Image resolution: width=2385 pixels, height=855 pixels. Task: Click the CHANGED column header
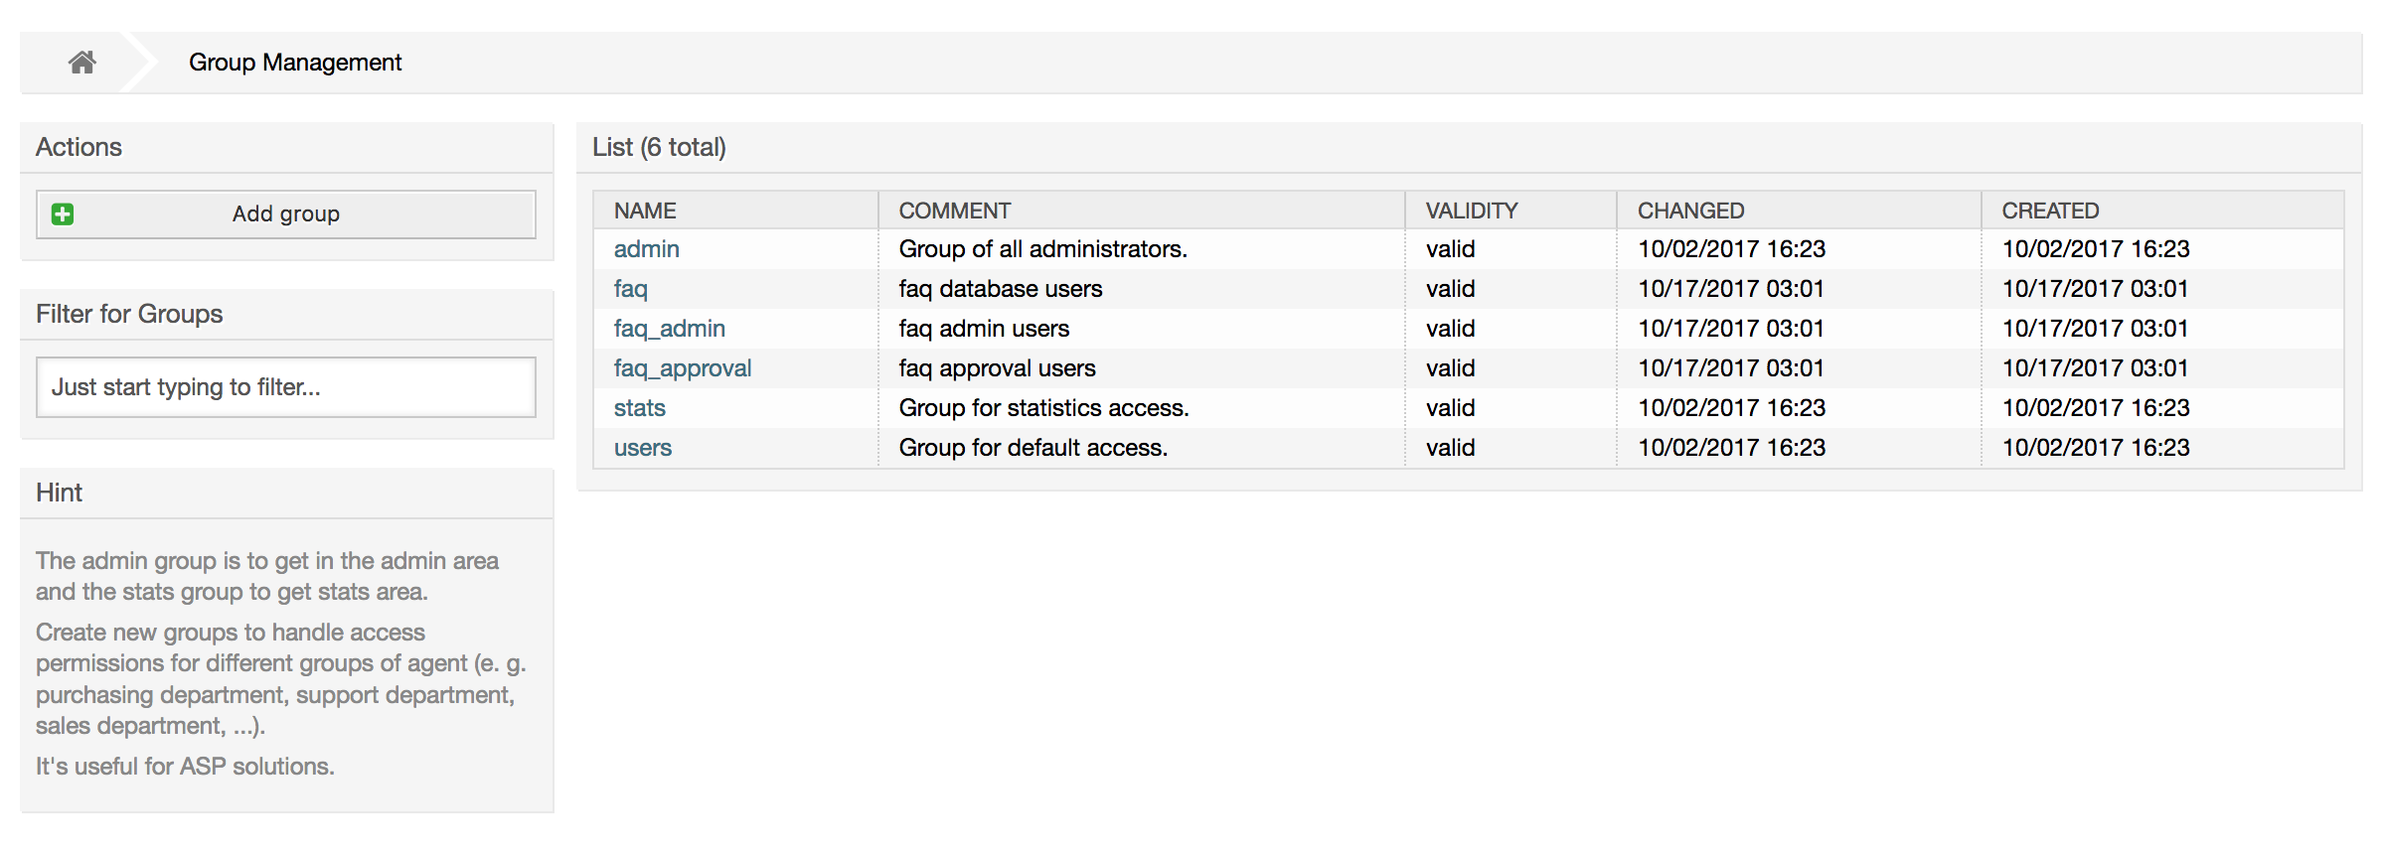(1690, 211)
